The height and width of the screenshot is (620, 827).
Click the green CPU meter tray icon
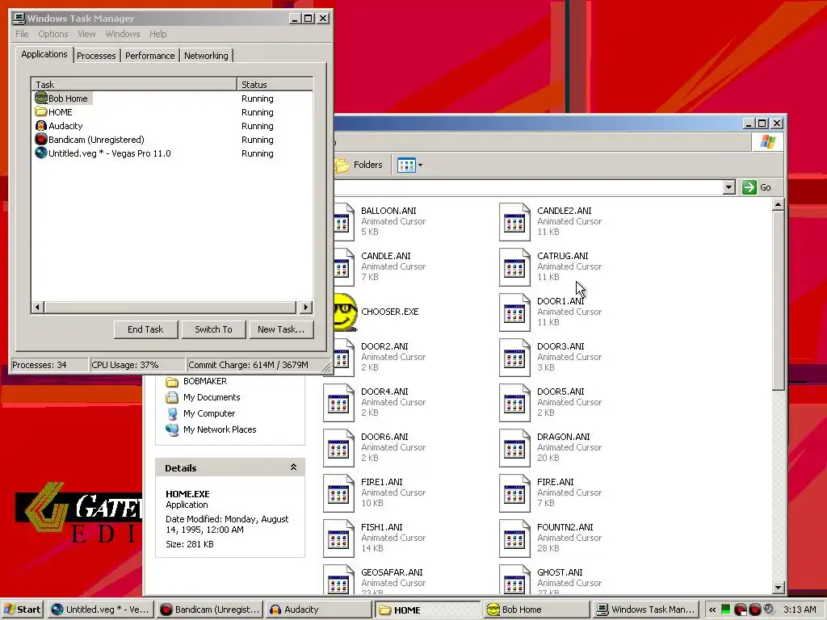click(726, 610)
